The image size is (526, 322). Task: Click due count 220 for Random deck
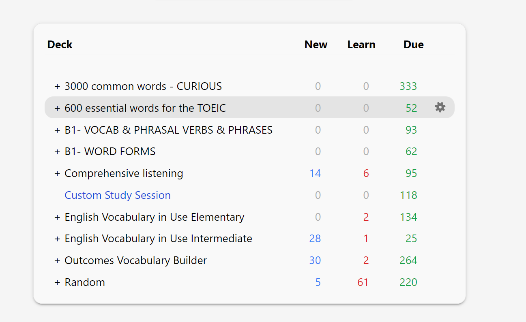pyautogui.click(x=408, y=282)
